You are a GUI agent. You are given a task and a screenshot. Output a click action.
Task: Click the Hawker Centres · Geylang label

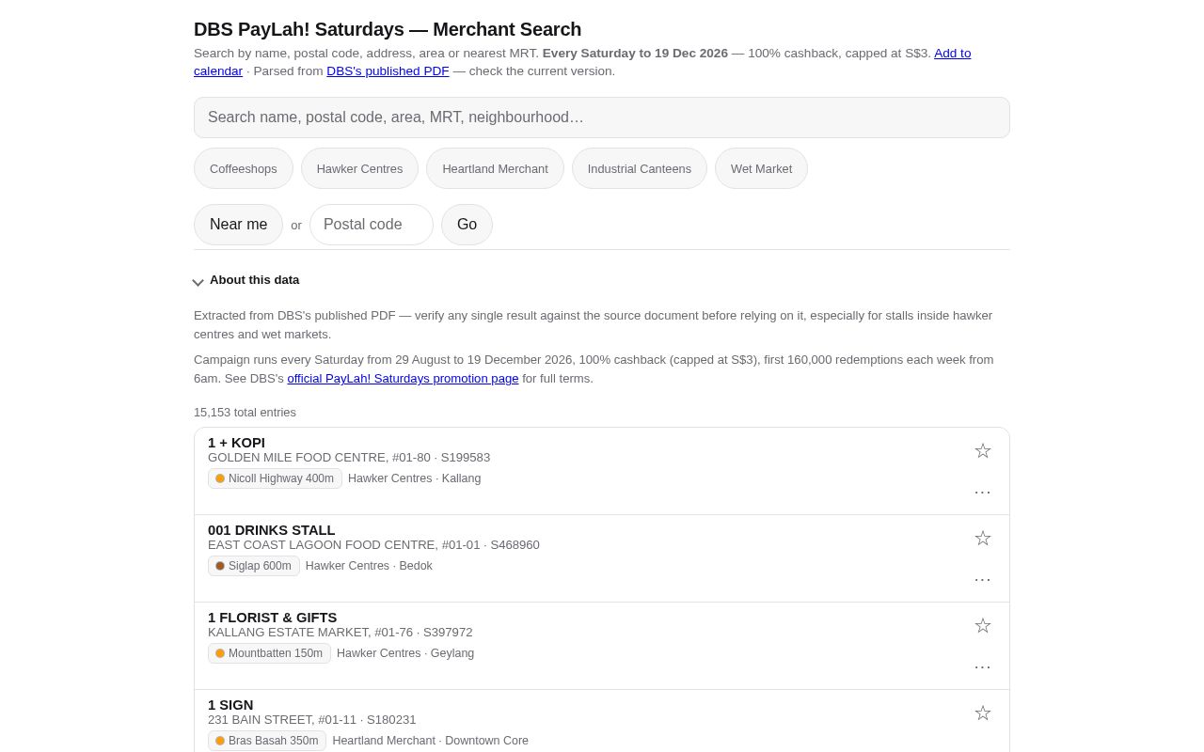coord(405,653)
